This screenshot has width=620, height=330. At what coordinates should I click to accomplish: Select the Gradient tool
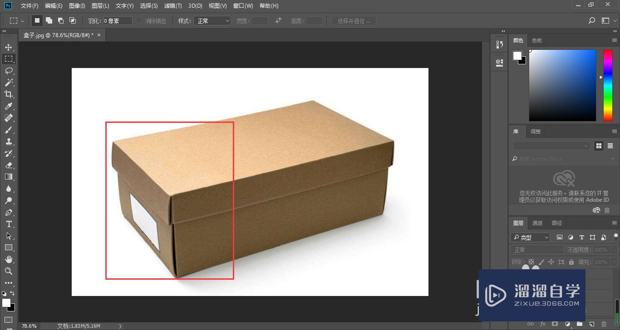click(9, 177)
